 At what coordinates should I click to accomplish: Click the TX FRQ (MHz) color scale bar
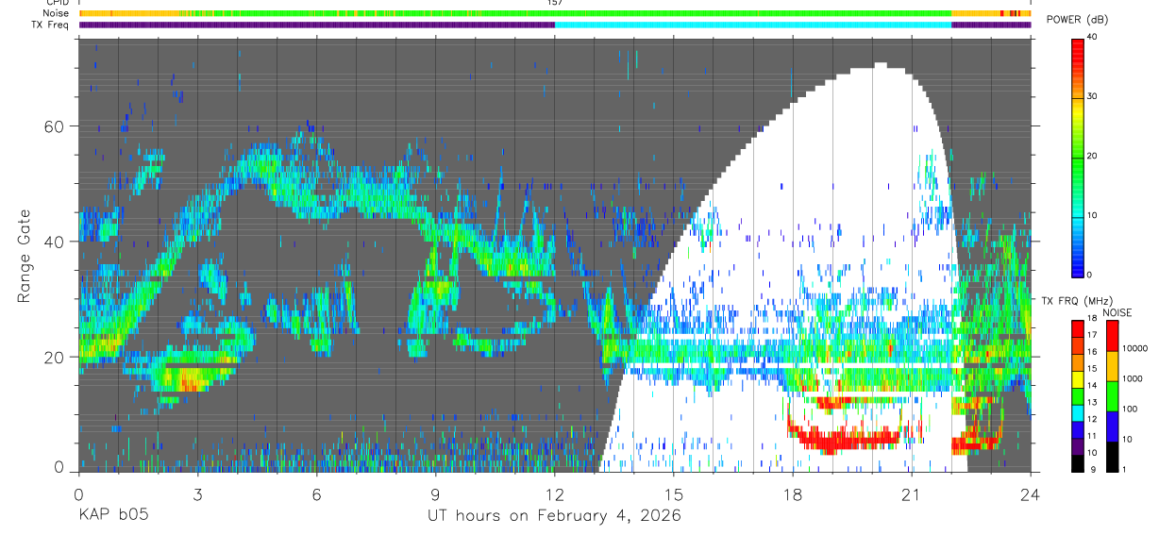(x=1077, y=396)
